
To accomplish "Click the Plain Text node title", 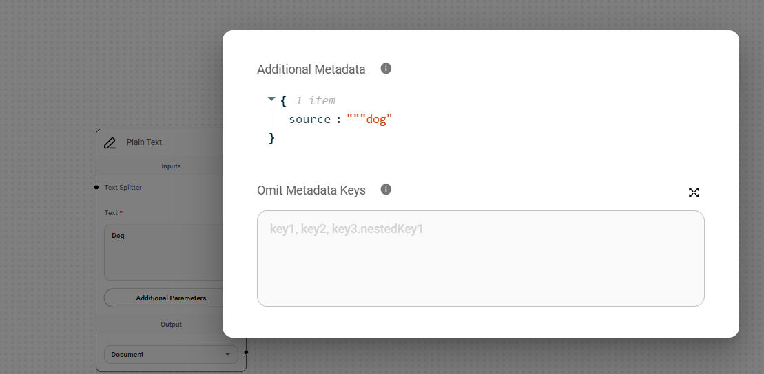I will (x=144, y=142).
